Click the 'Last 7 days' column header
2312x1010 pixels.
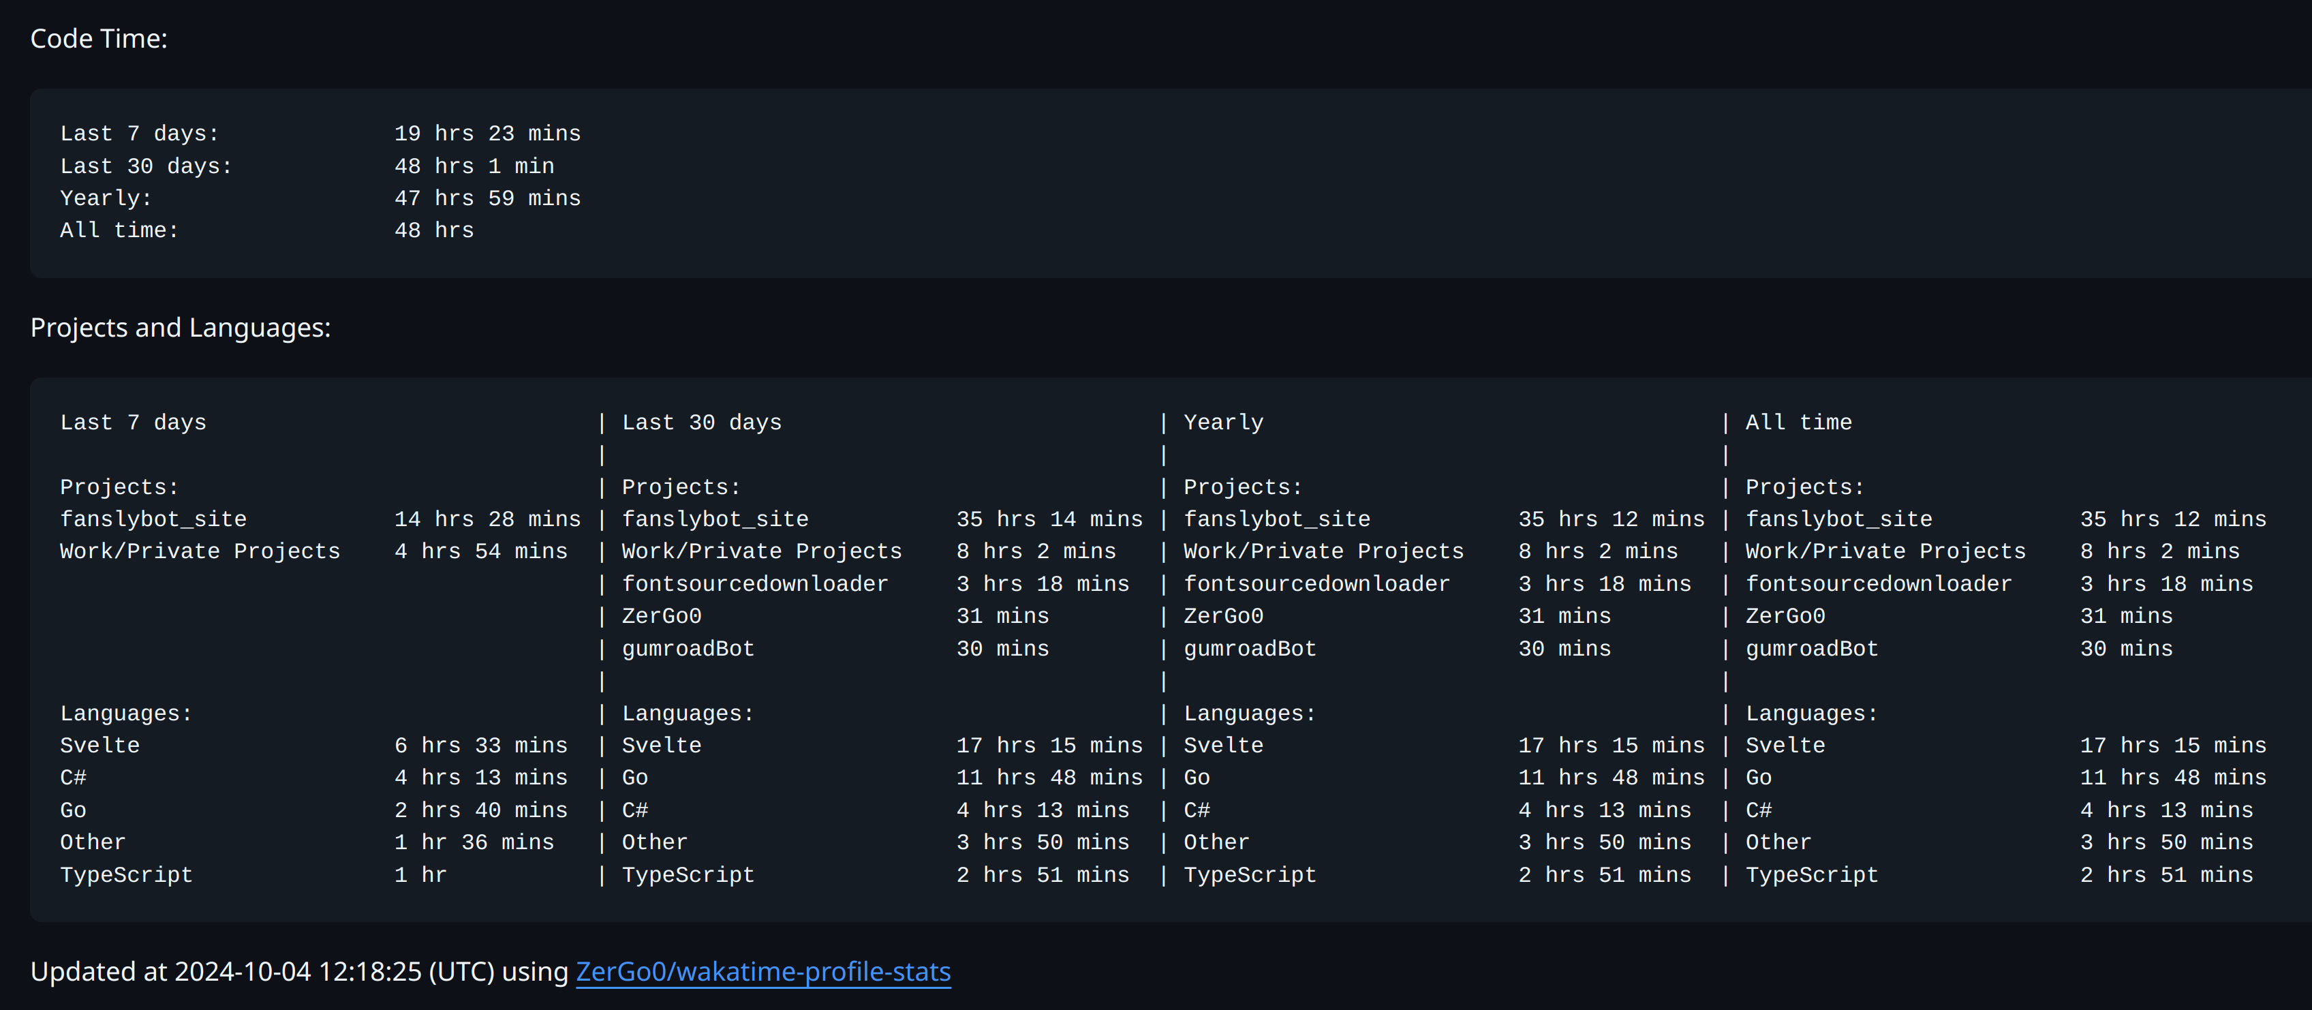click(x=133, y=423)
